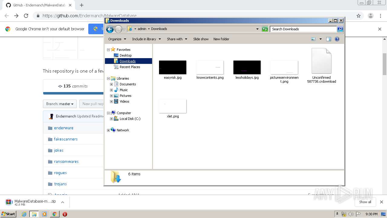Screen dimensions: 387x218
Task: Open the trojans folder link
Action: coord(60,184)
